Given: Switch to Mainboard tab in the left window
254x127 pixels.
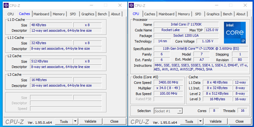Looking at the screenshot, I should point(41,14).
